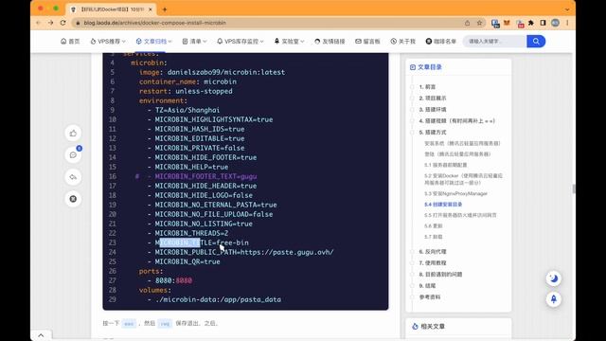Viewport: 606px width, 341px height.
Task: Jump to section 8. 目前遇到的问题
Action: click(x=440, y=275)
